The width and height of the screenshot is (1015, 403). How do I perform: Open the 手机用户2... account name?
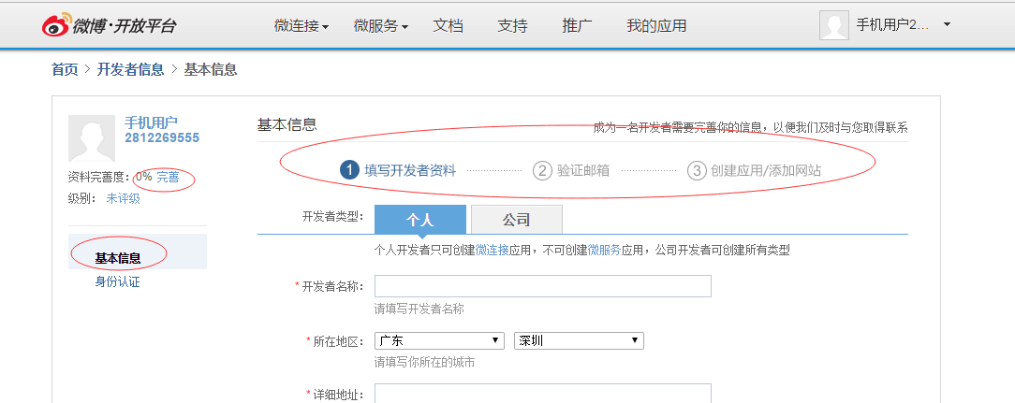[x=892, y=25]
